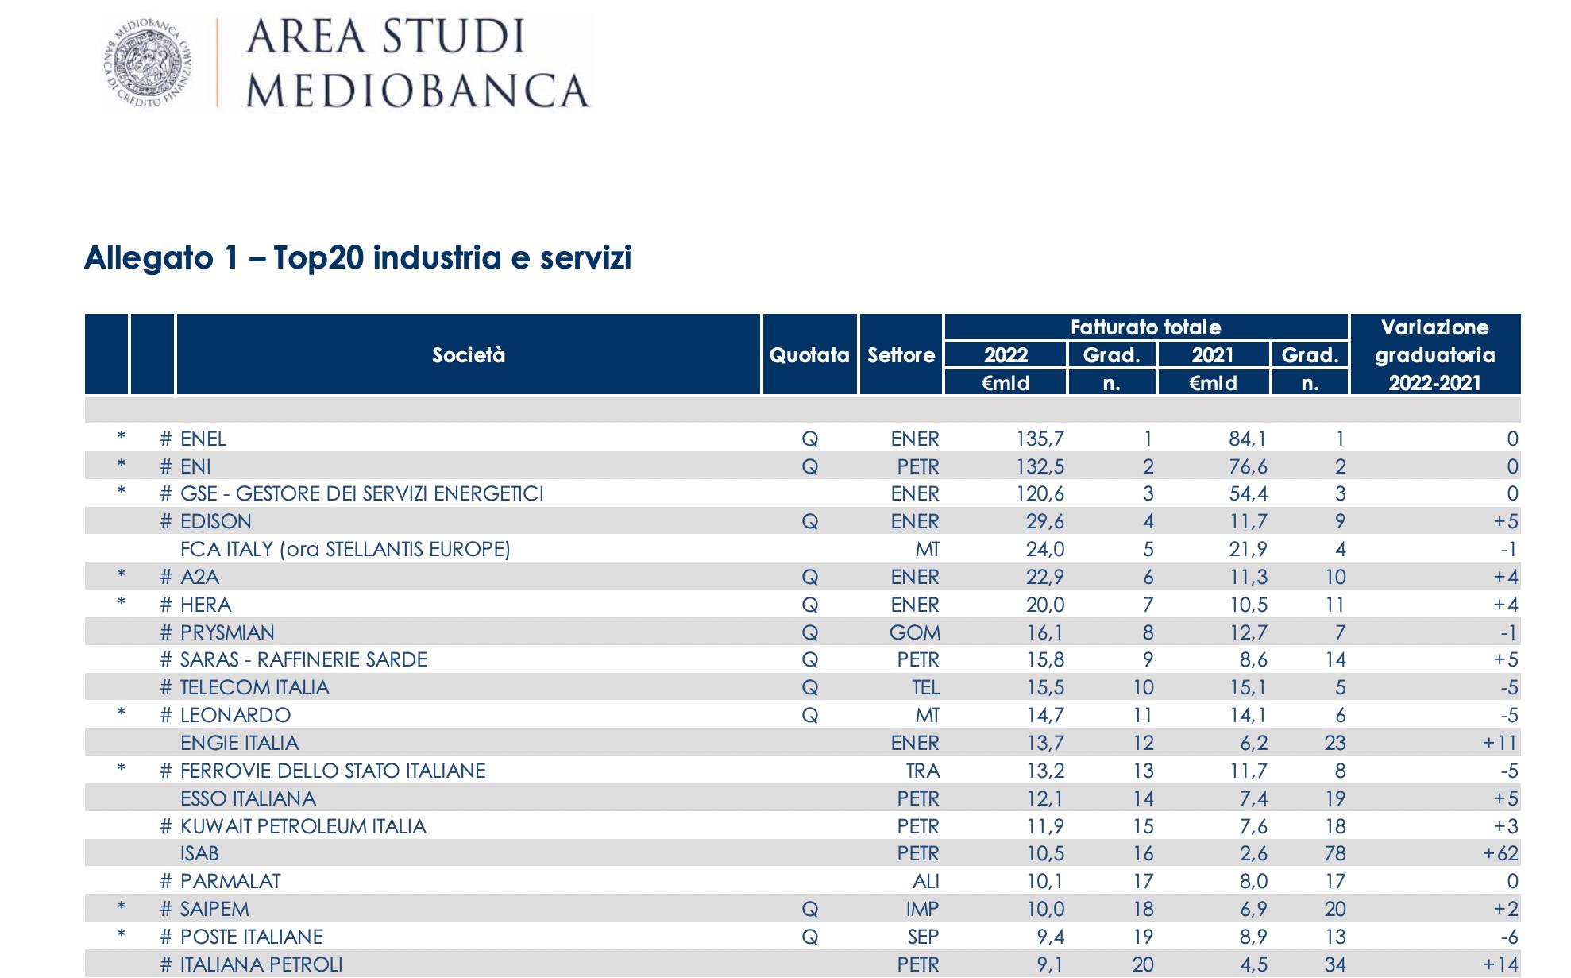Select the FERROVIE DELLO STATO ITALIANE name
This screenshot has width=1571, height=978.
coord(332,771)
